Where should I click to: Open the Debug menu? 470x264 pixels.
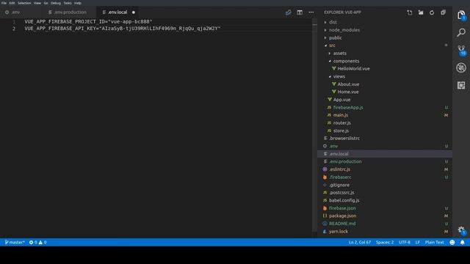pos(56,3)
